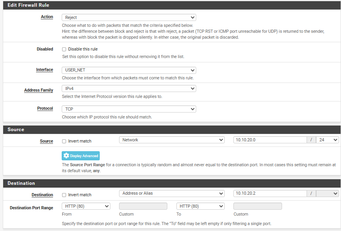Open the Protocol dropdown showing TCP
Viewport: 341px width, 231px height.
click(129, 109)
